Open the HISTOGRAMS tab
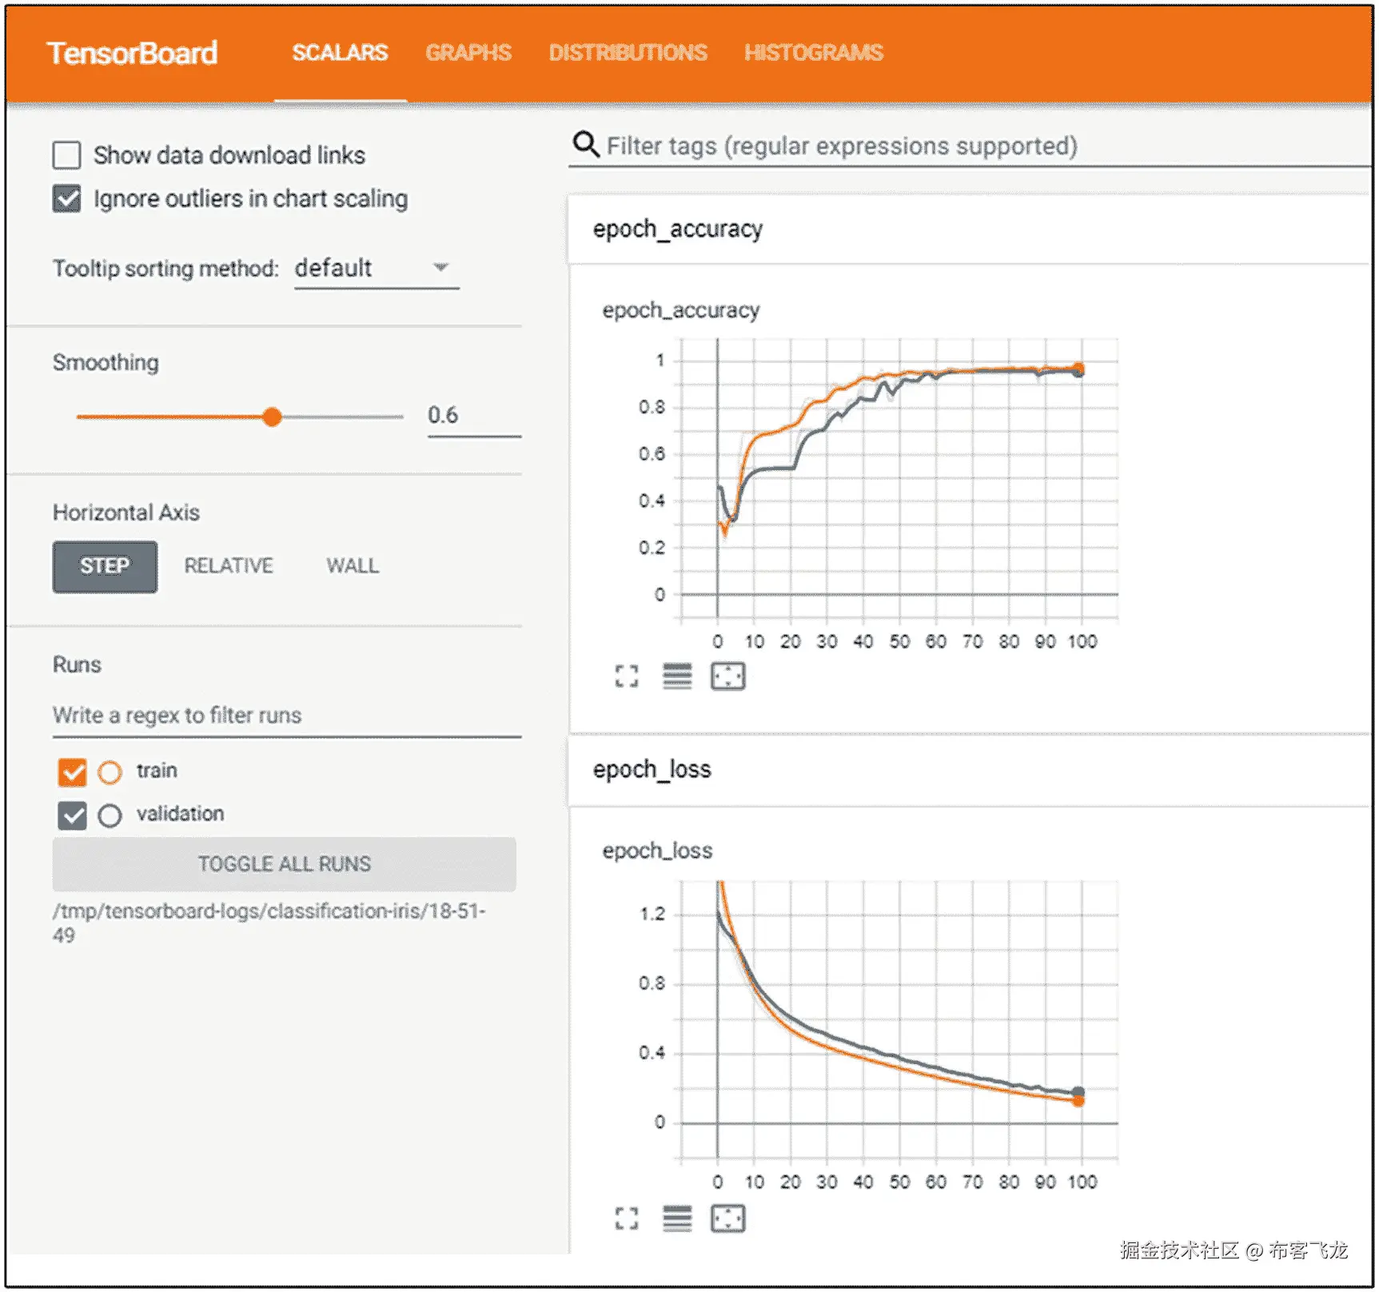Viewport: 1379px width, 1292px height. (814, 53)
